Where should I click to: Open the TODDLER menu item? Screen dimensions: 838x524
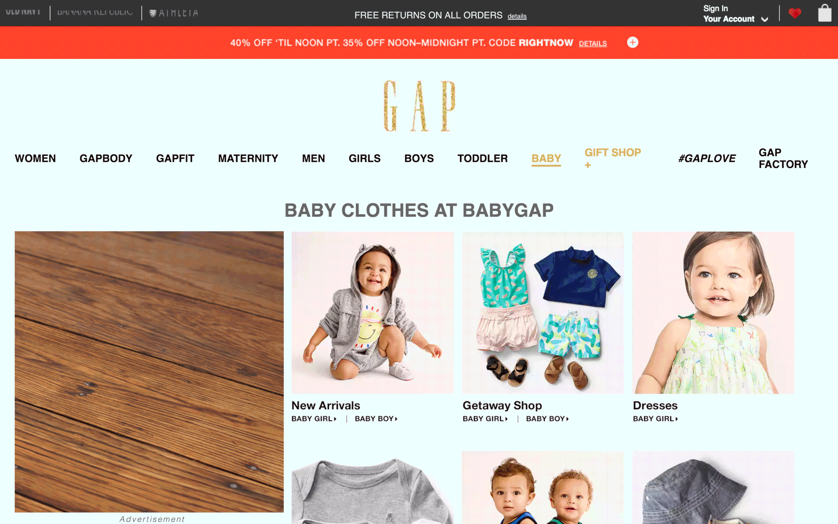482,158
